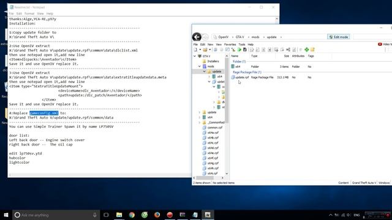Open the OpenIV Tools menu
392x220 pixels.
click(x=242, y=45)
